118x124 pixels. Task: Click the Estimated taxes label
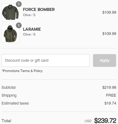point(15,103)
